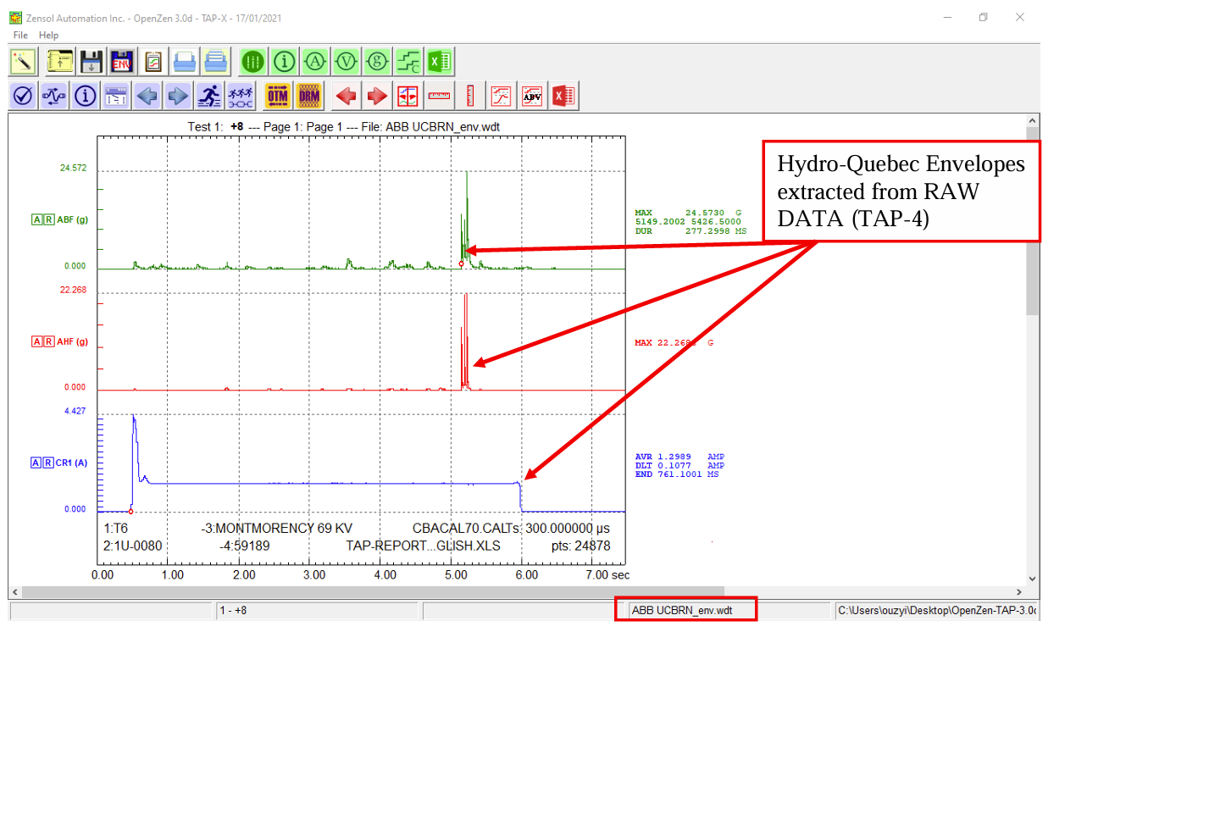
Task: Click the 'DUR 277.2998 MS' readout
Action: point(690,231)
